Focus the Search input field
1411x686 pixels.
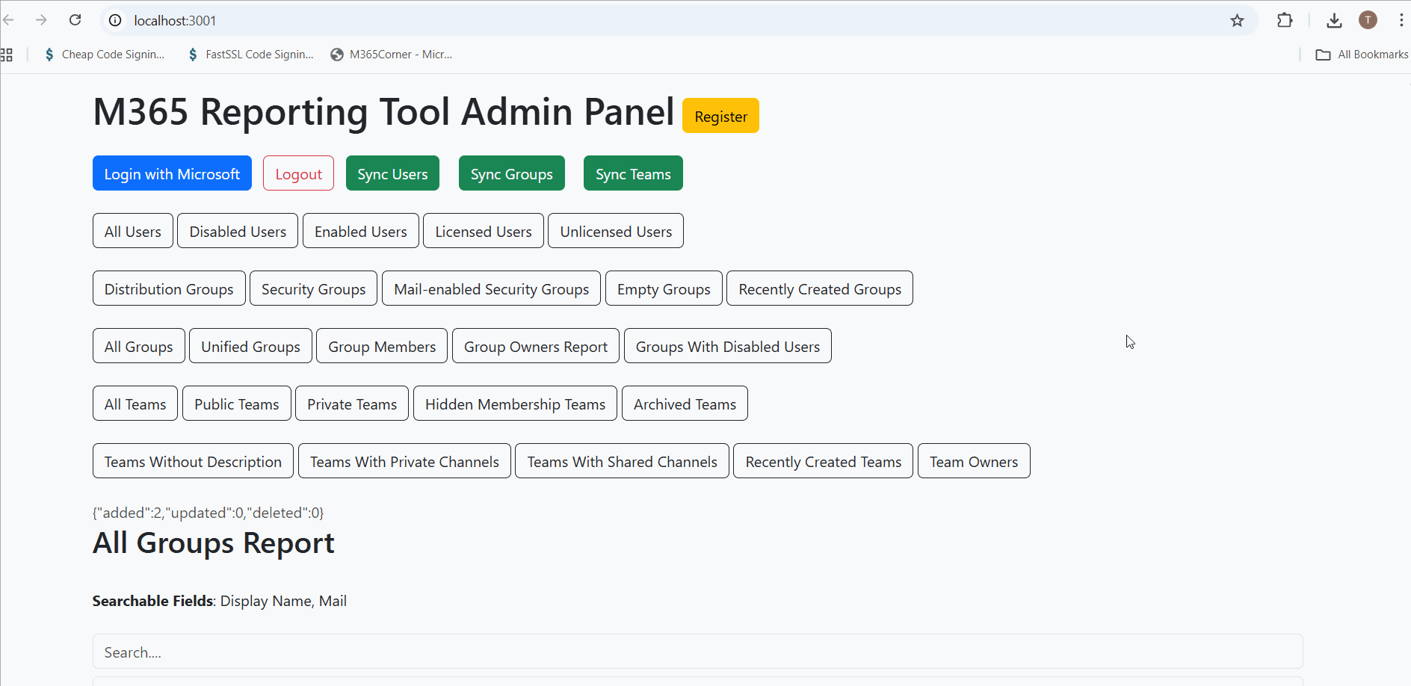pyautogui.click(x=697, y=652)
